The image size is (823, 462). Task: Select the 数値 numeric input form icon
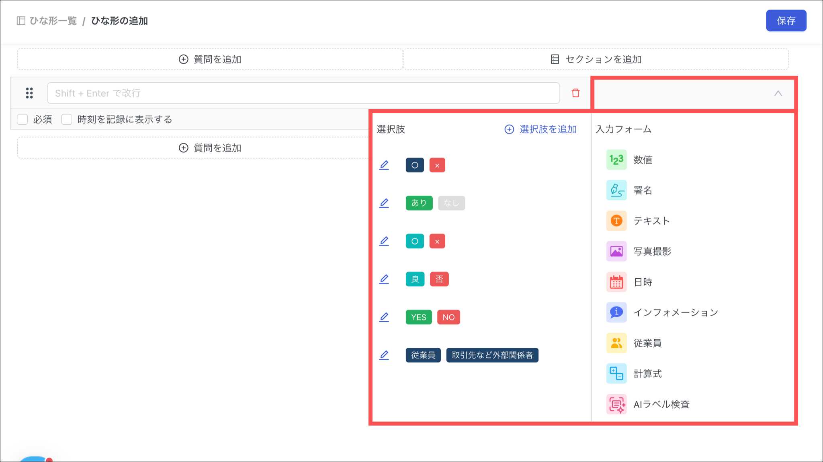616,160
